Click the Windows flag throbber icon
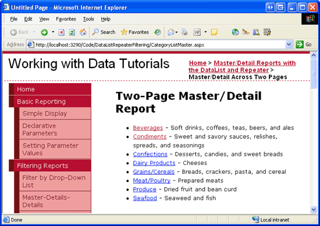The image size is (320, 226). pyautogui.click(x=310, y=19)
